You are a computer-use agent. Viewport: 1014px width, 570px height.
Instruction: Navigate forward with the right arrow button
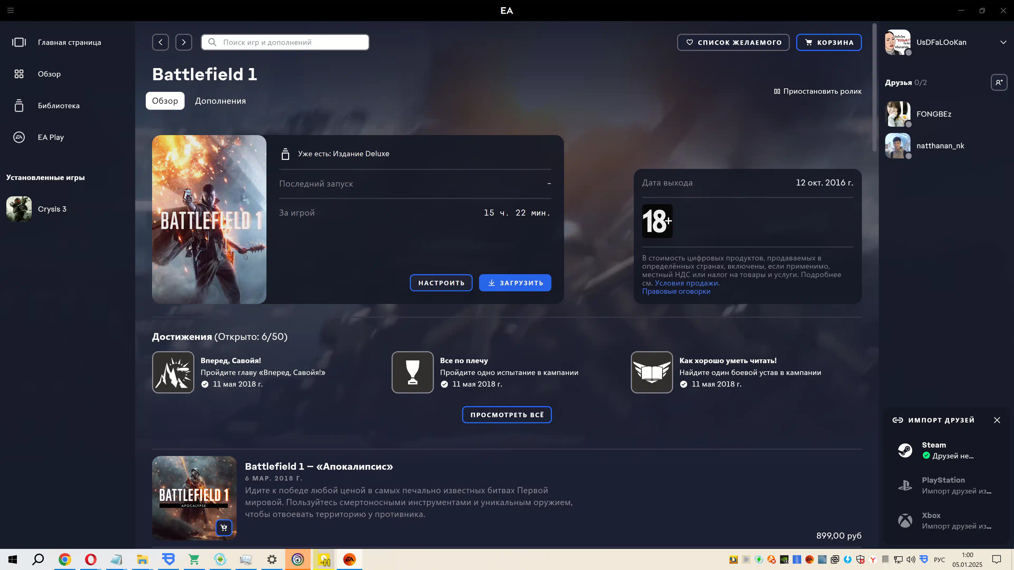point(184,42)
